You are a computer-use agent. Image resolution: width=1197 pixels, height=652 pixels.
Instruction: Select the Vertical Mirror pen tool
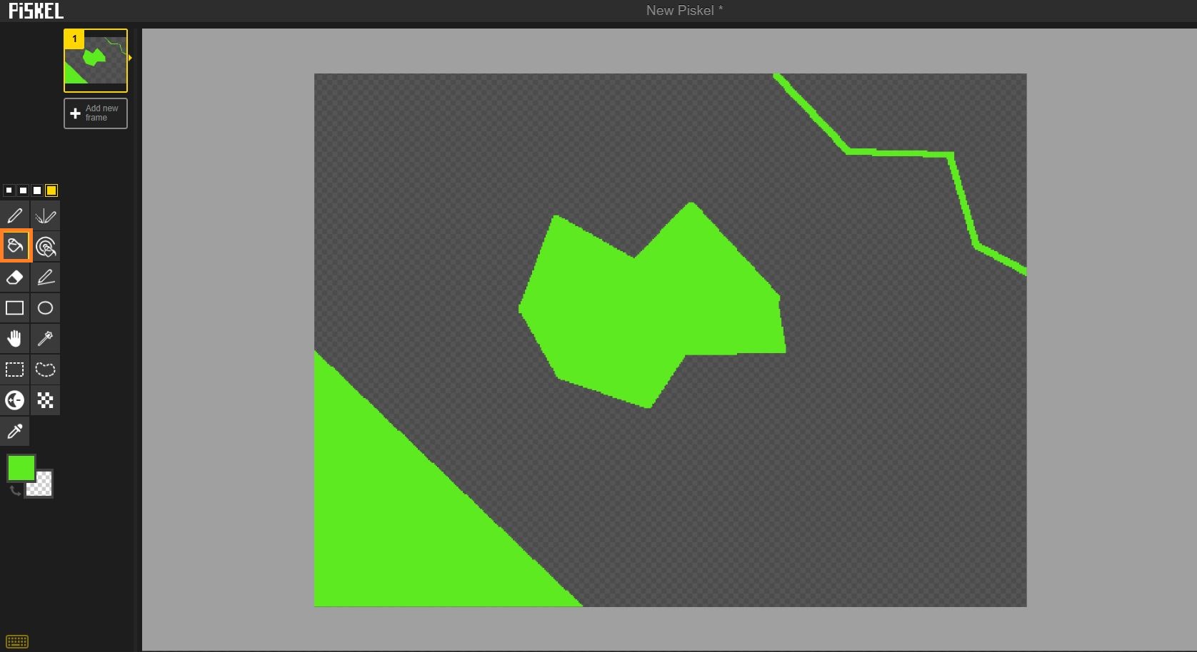pos(45,215)
